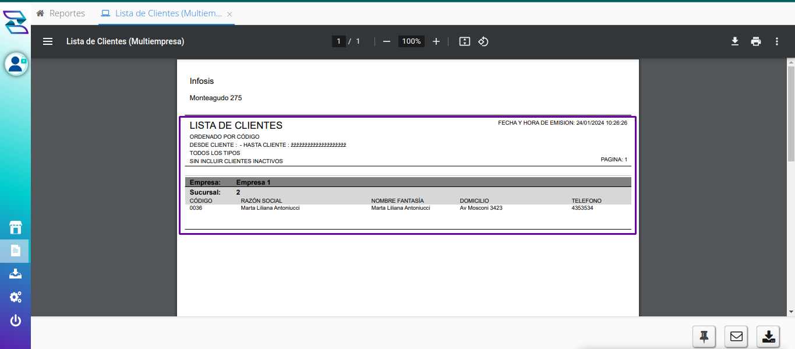Send the report by email button
Viewport: 795px width, 349px height.
[x=736, y=336]
